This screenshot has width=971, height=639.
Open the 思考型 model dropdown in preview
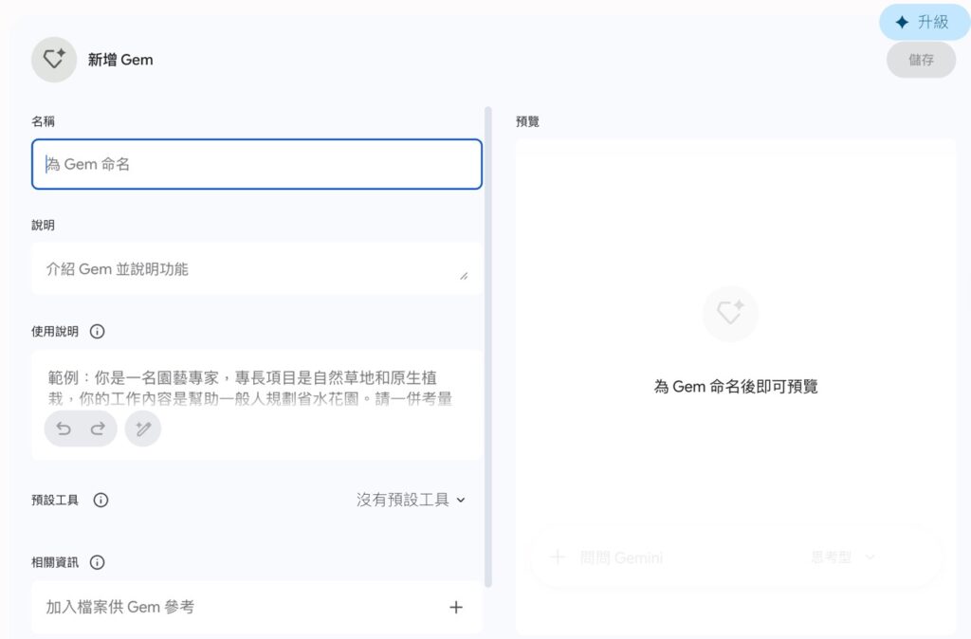click(x=842, y=557)
